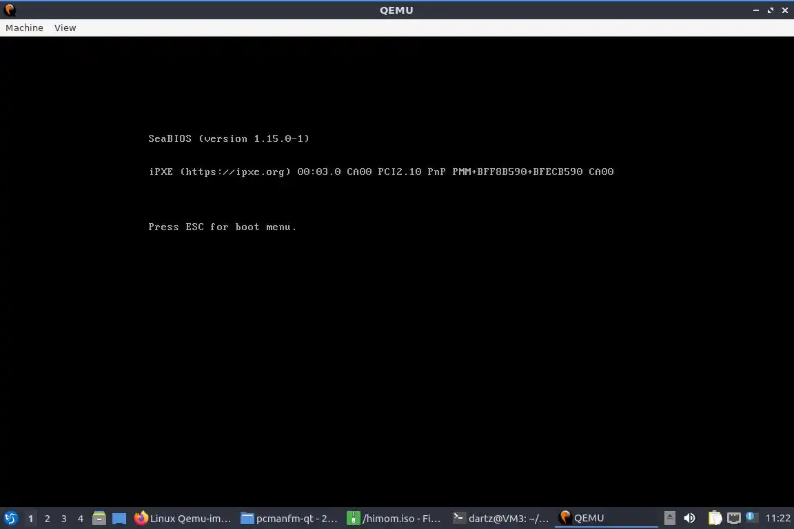Open the volume control icon
The image size is (794, 529).
click(689, 518)
